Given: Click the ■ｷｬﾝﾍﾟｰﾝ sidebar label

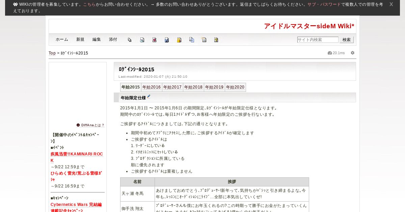Looking at the screenshot, I should point(59,198).
